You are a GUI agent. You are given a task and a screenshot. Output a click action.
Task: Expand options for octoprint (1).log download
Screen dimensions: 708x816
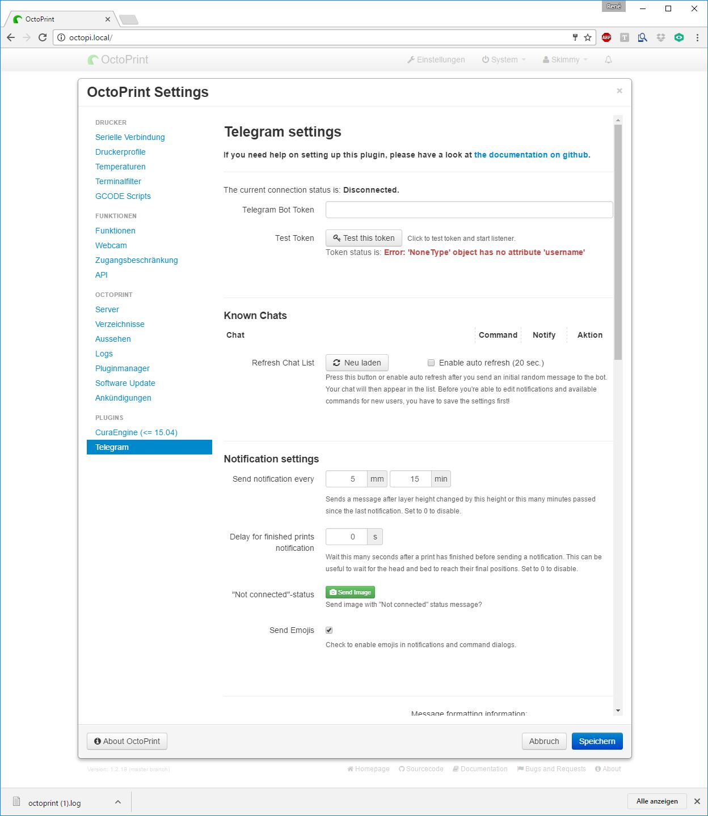click(118, 802)
